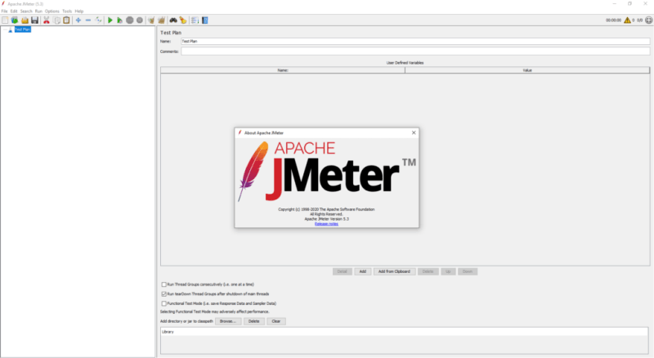
Task: Select Test Plan node in tree
Action: pyautogui.click(x=23, y=29)
